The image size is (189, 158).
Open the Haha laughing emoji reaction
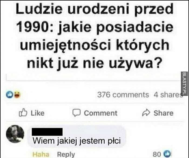17,95
